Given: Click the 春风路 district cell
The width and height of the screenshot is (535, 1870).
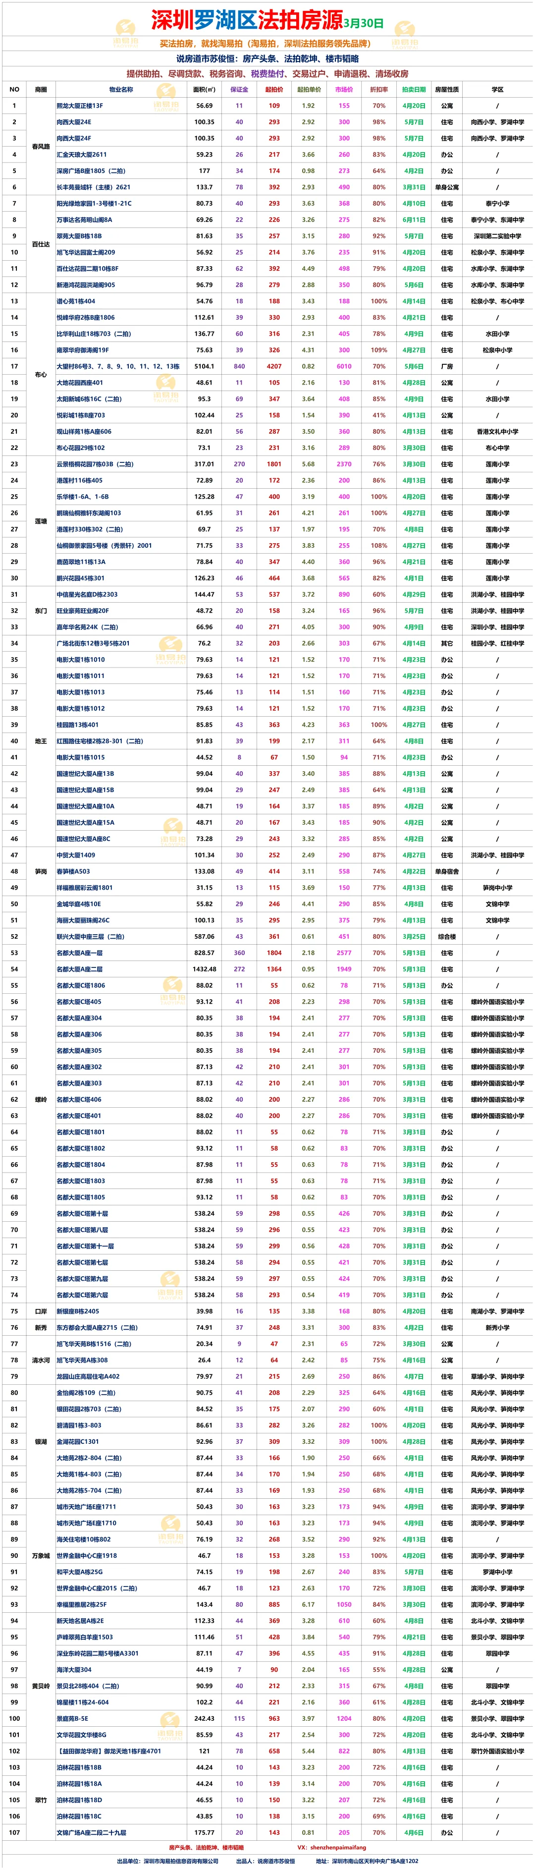Looking at the screenshot, I should [41, 147].
